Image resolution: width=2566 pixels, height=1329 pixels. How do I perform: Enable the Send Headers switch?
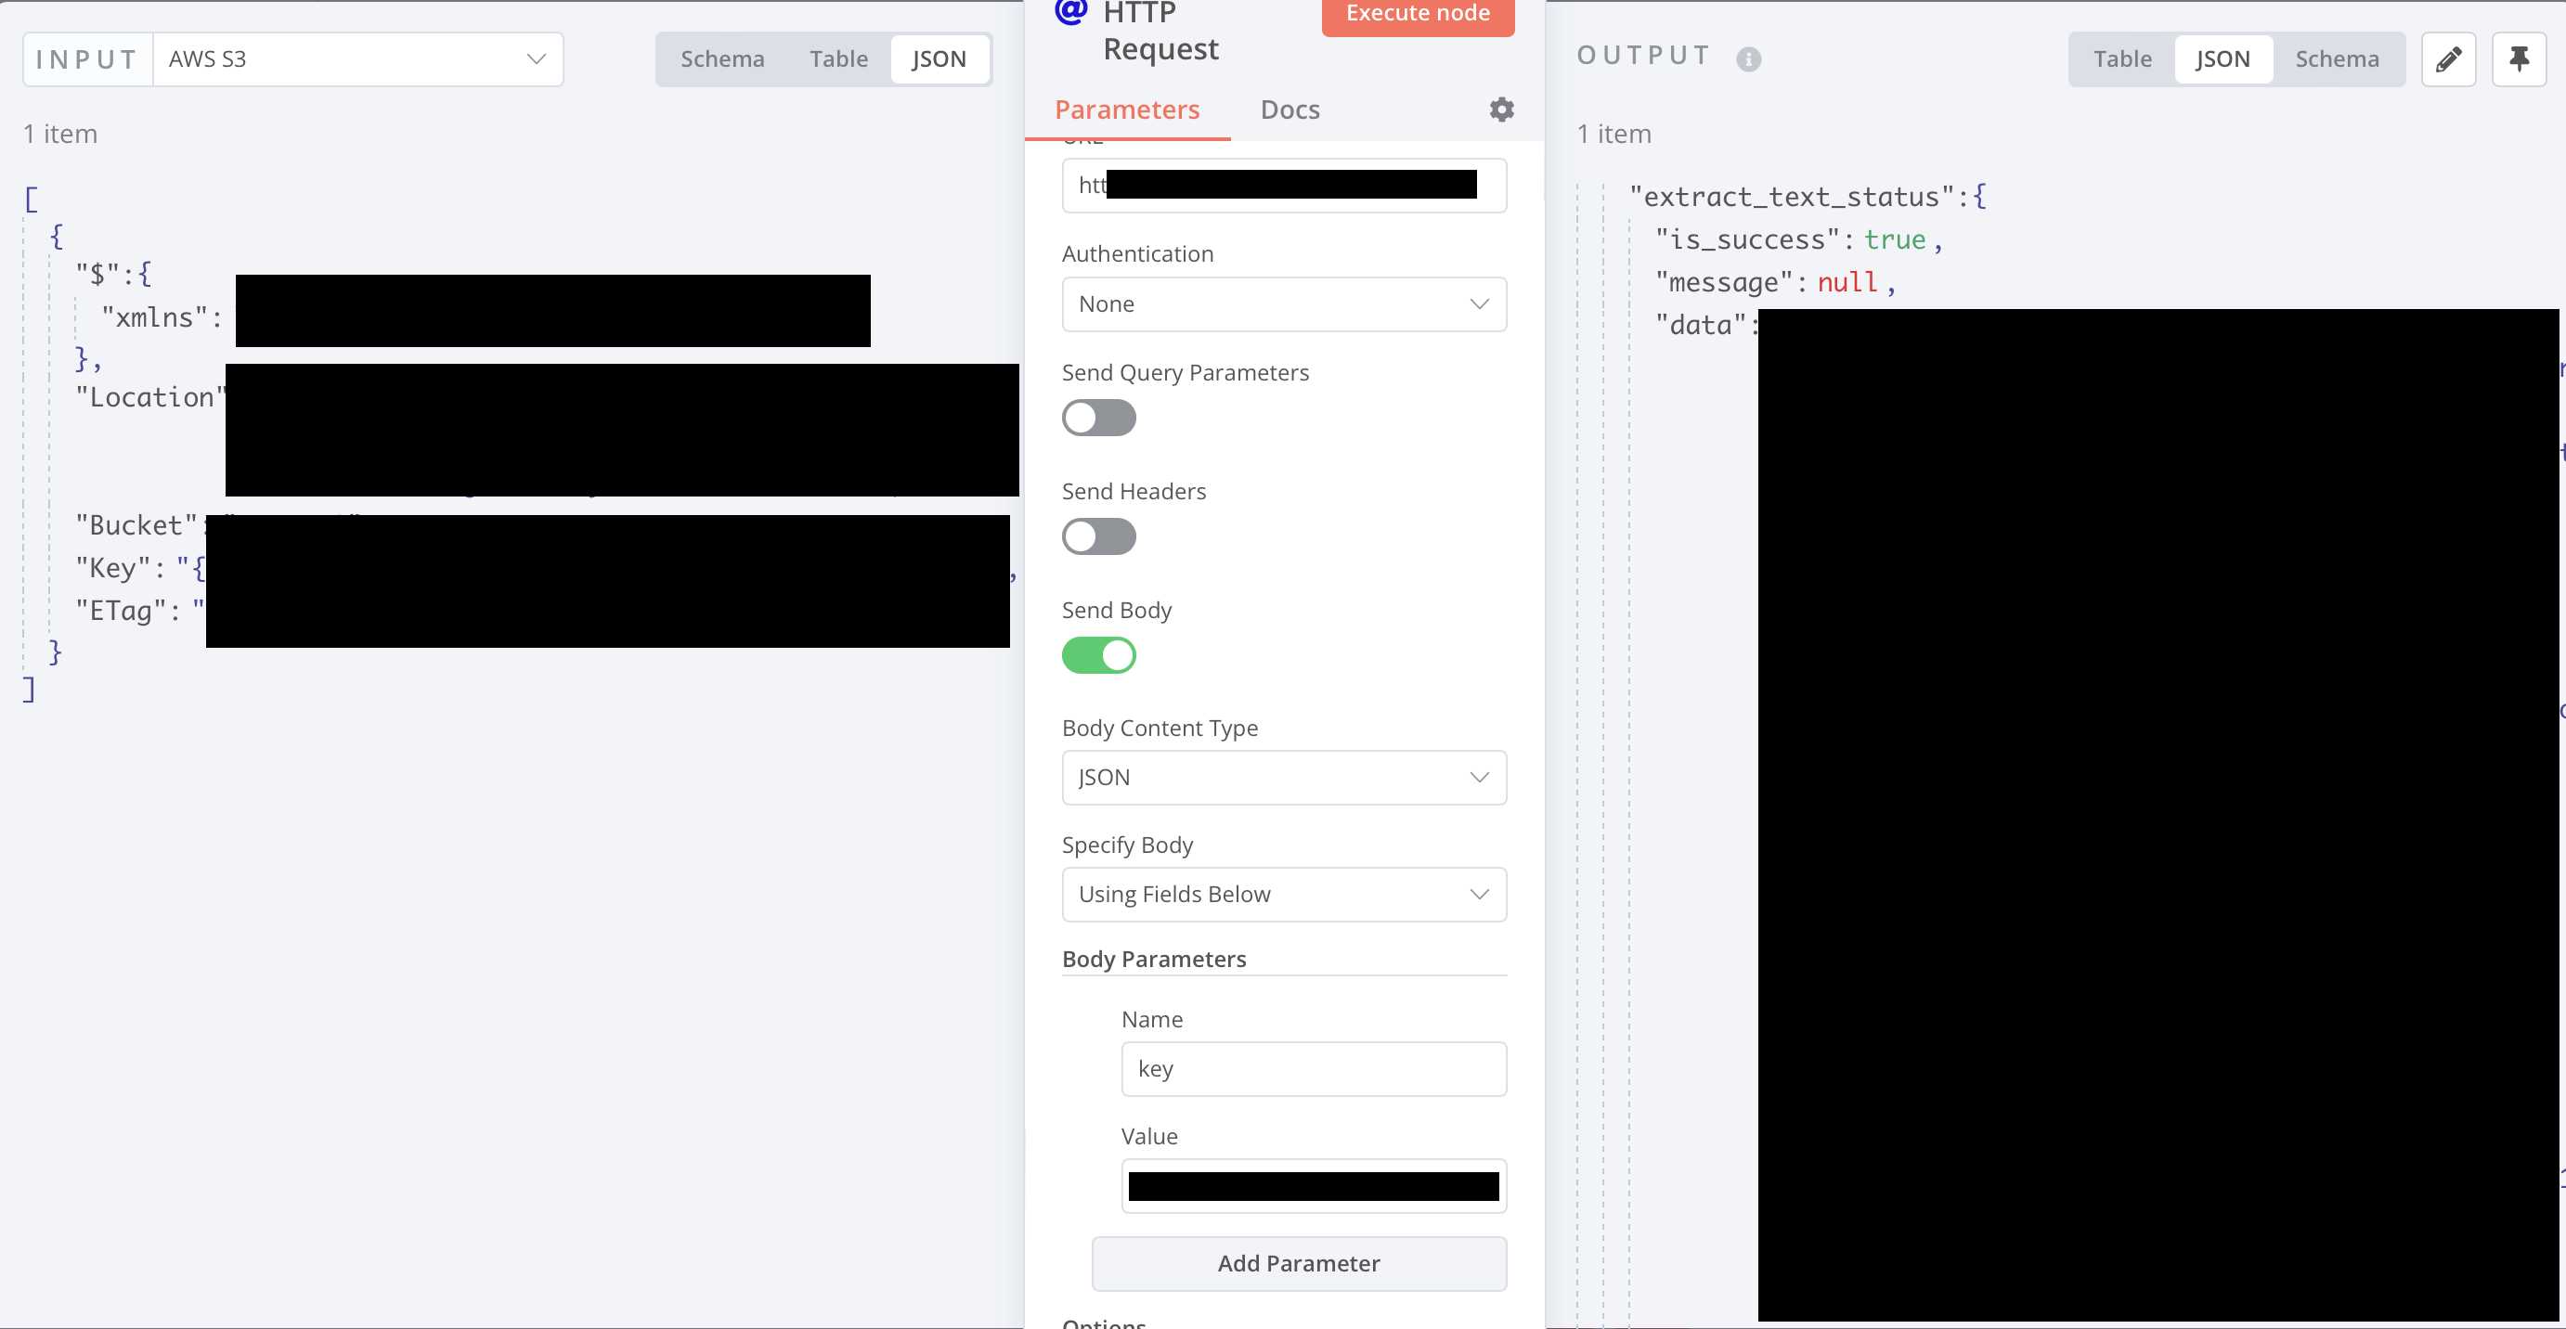(1097, 536)
